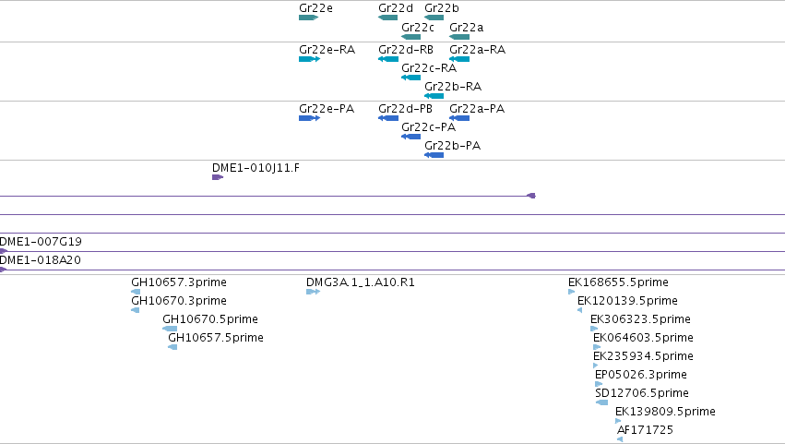Select the EK168655.5prime EST label
The width and height of the screenshot is (785, 444).
(x=618, y=282)
